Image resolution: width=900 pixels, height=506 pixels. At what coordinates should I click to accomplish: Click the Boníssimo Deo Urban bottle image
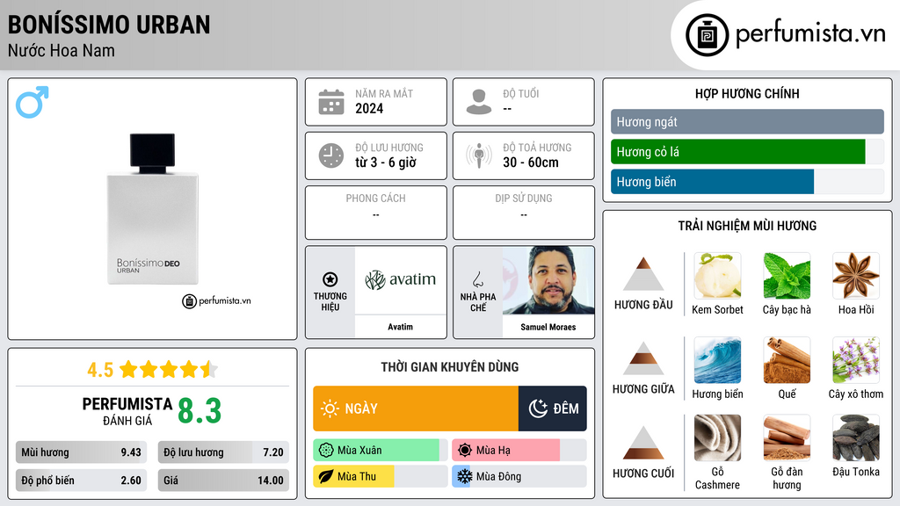pos(153,209)
